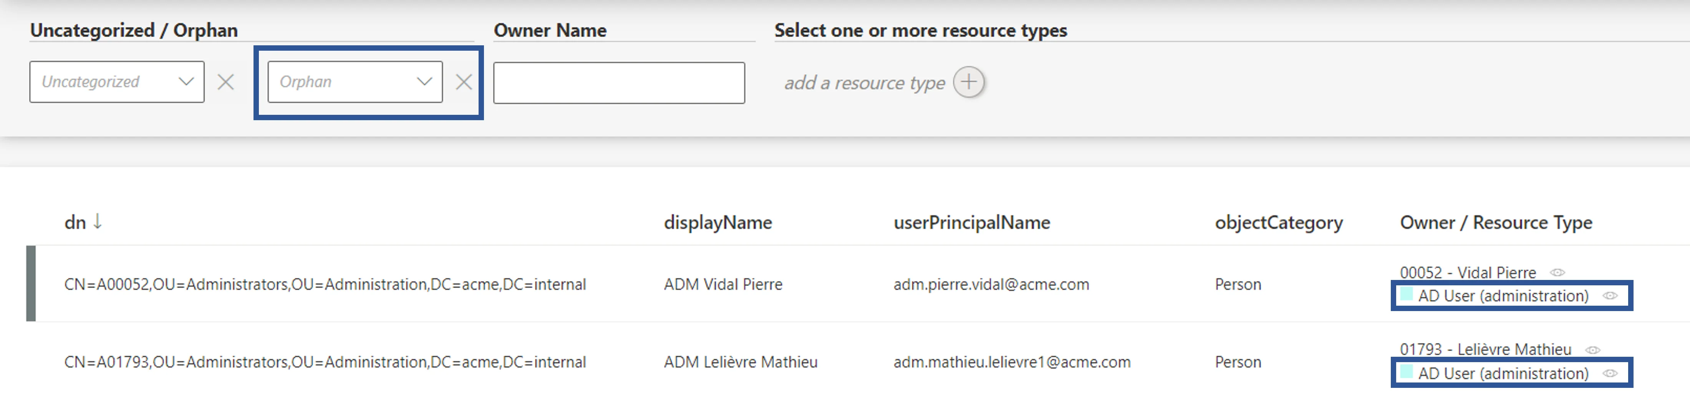Click Person cell in Lelièvre Mathieu row
This screenshot has width=1690, height=399.
point(1238,362)
